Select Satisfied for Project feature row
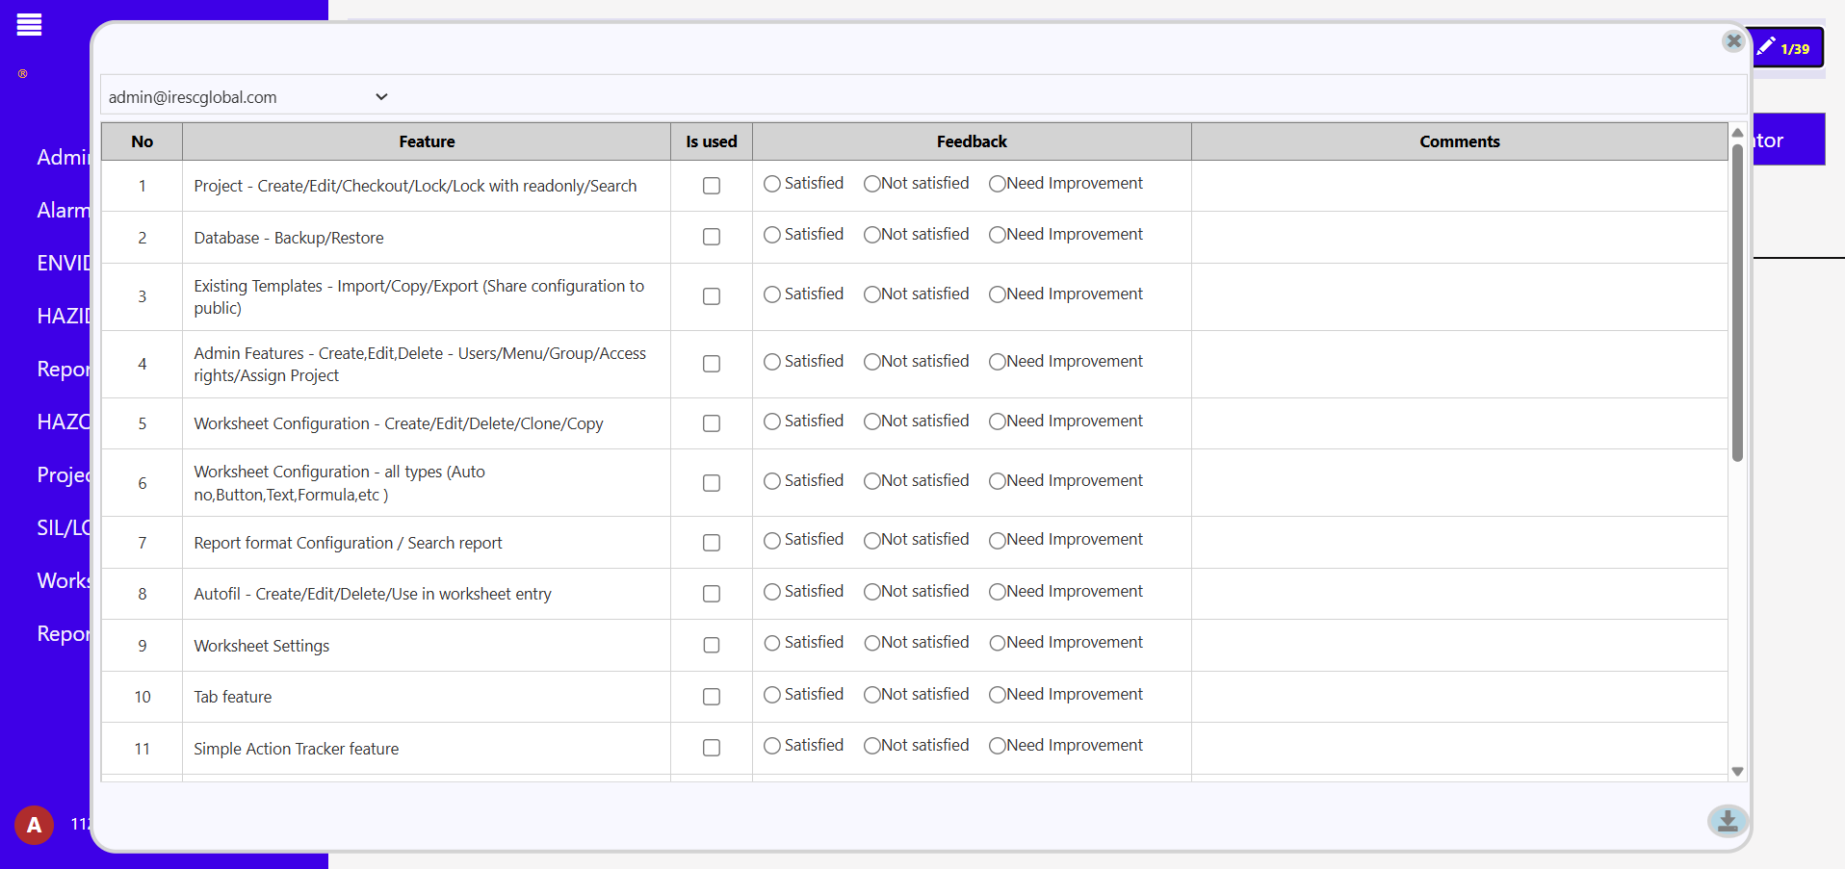 click(772, 184)
